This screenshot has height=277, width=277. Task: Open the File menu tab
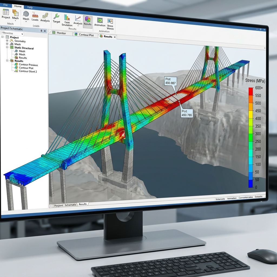tap(5, 5)
